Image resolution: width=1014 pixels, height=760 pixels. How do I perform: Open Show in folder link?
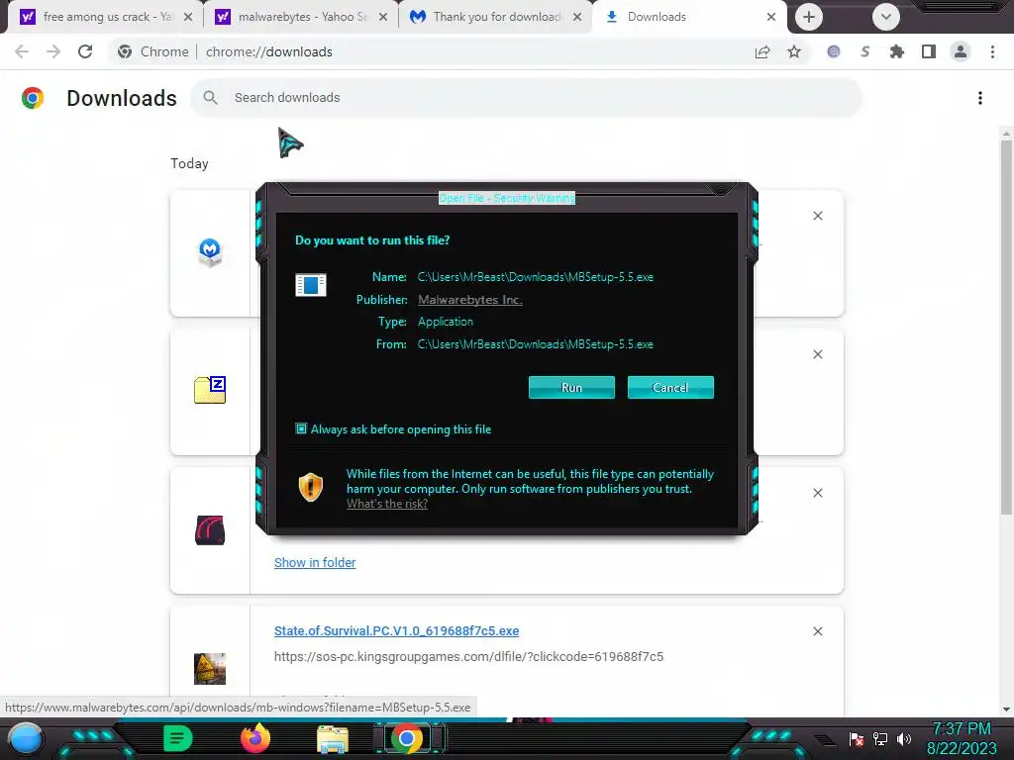tap(315, 562)
